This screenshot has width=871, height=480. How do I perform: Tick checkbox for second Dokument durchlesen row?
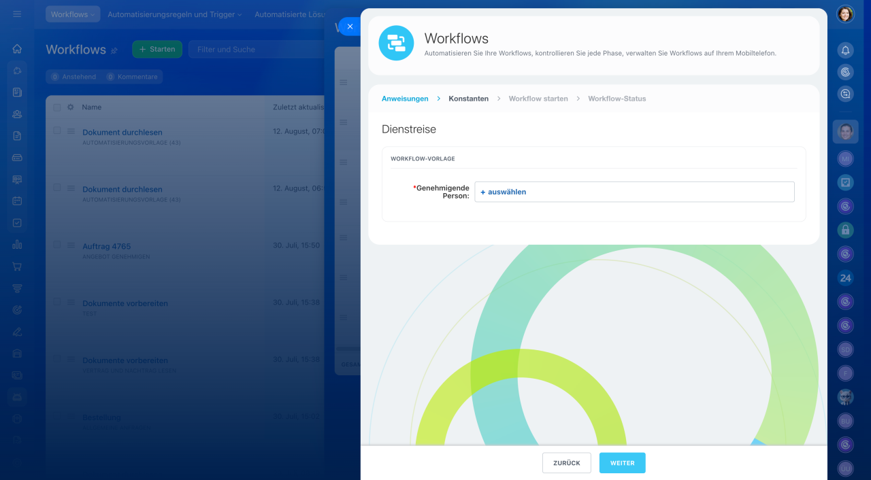[x=57, y=188]
